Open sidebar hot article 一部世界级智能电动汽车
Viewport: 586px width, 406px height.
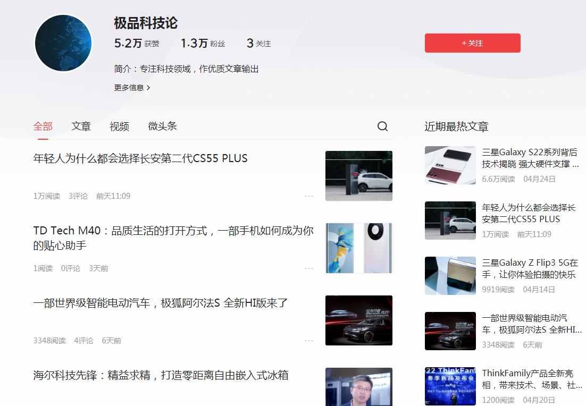click(x=531, y=324)
